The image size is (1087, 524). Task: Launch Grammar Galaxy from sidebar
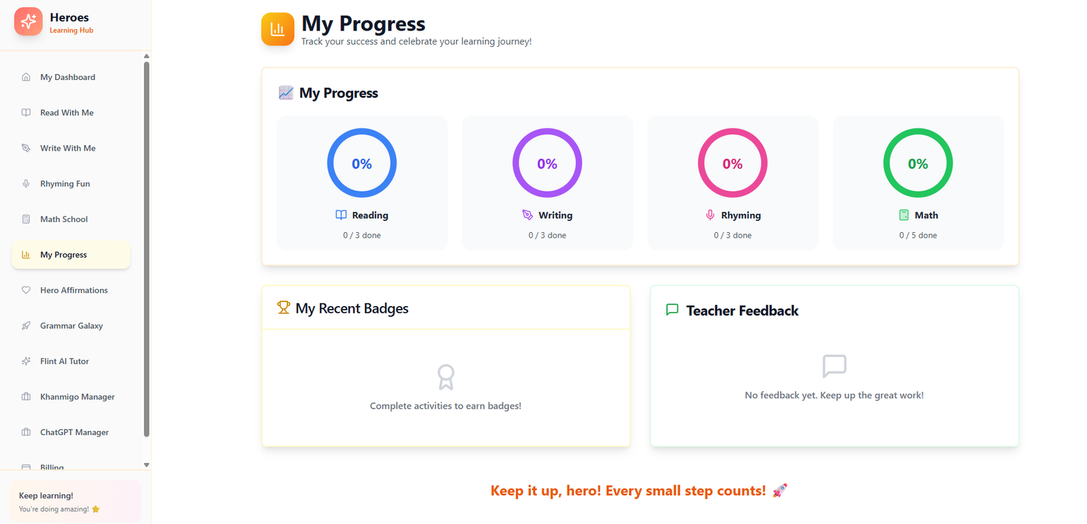tap(71, 326)
